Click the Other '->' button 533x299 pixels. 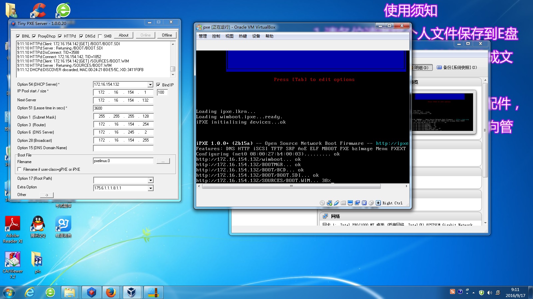(x=47, y=195)
